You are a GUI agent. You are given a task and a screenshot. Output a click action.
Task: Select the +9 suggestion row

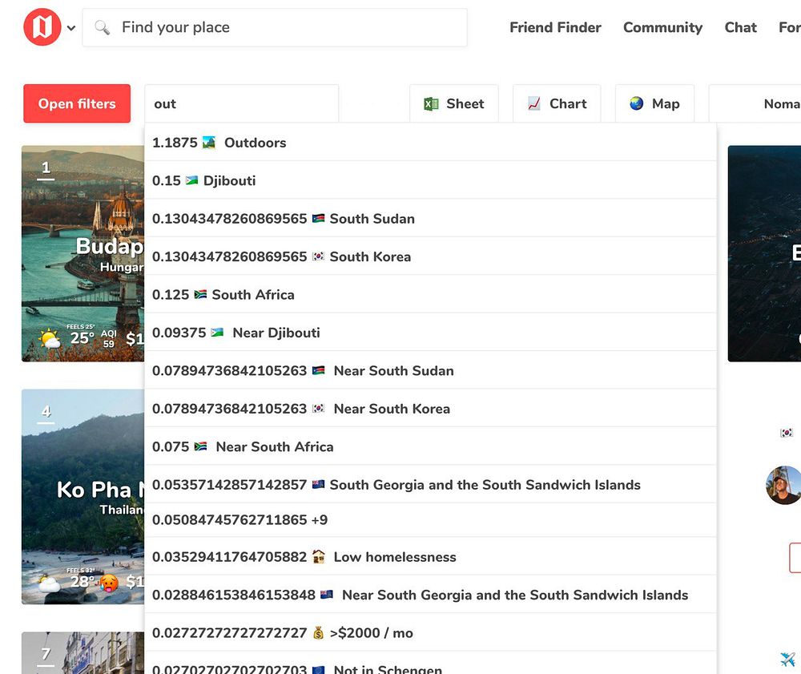tap(430, 519)
